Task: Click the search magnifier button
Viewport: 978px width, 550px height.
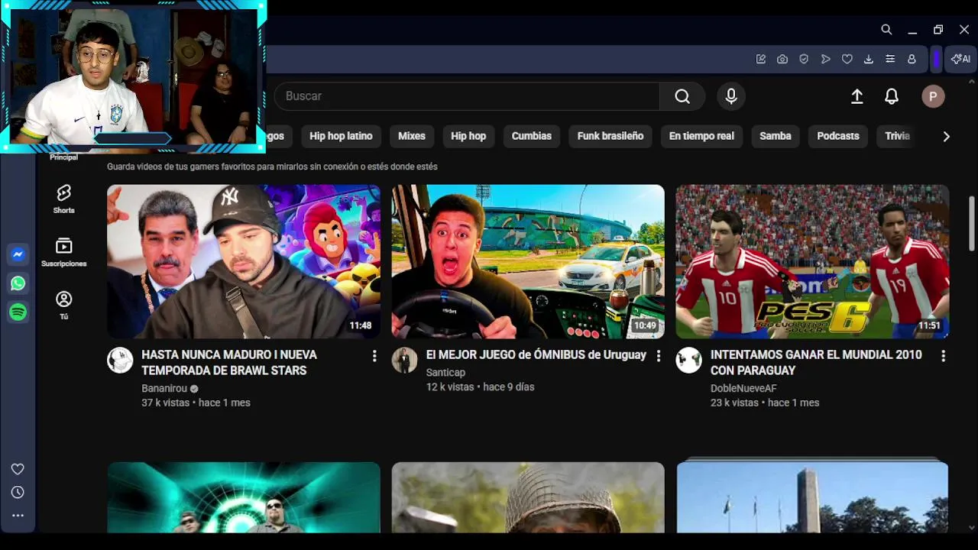Action: click(x=682, y=96)
